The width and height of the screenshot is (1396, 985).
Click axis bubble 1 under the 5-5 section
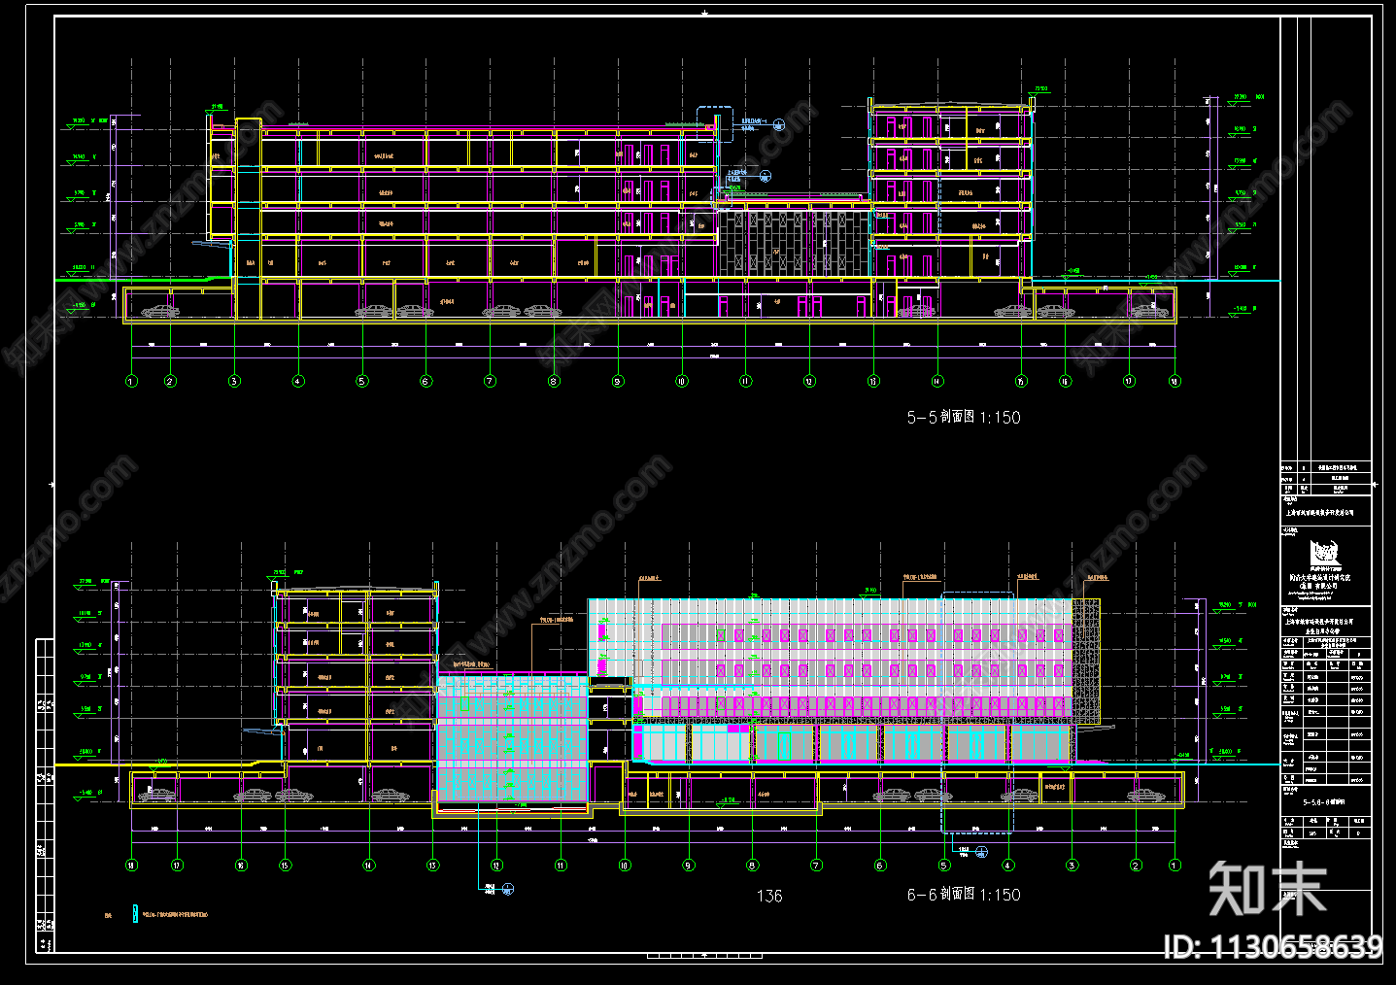click(x=131, y=381)
